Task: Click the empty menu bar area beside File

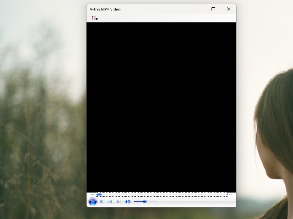Action: [166, 18]
